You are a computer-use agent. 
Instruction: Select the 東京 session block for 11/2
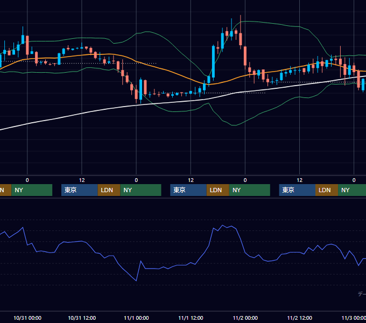297,190
